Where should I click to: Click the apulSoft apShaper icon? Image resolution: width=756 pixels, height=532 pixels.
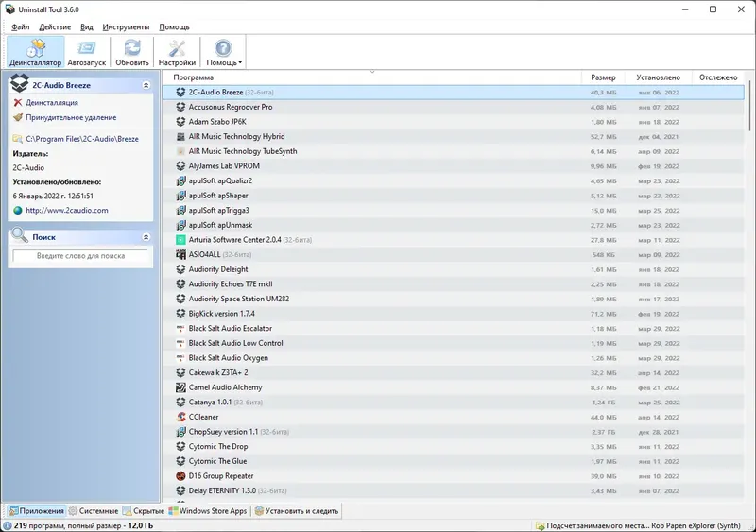180,196
